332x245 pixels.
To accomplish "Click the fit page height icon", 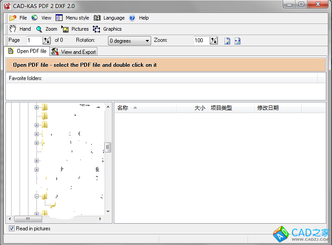I will coord(227,40).
